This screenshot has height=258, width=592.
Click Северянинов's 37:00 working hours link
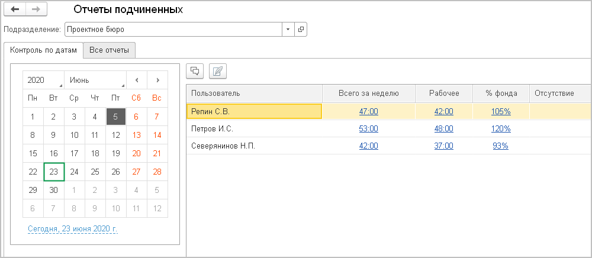[443, 146]
